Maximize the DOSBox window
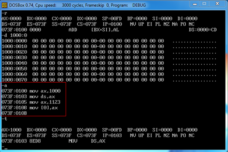The image size is (228, 152). pyautogui.click(x=204, y=4)
